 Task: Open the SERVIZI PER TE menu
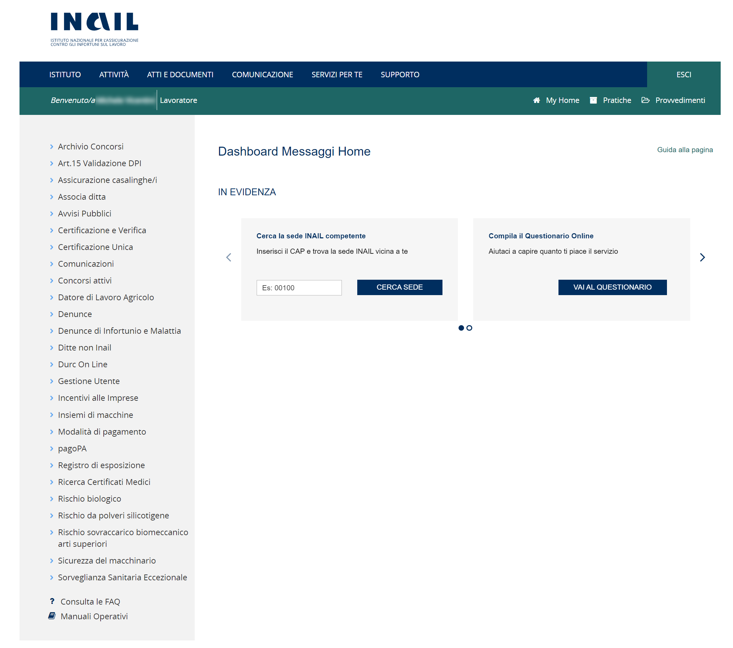click(x=337, y=75)
